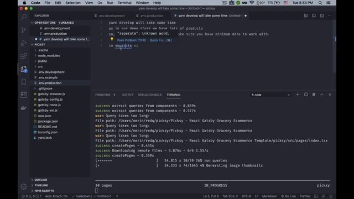Maximize the panel using up chevron
This screenshot has width=354, height=199.
pyautogui.click(x=322, y=95)
